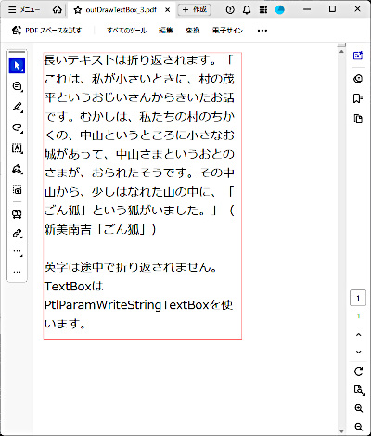The height and width of the screenshot is (436, 371).
Task: Click PDF スペースを試す
Action: click(46, 31)
